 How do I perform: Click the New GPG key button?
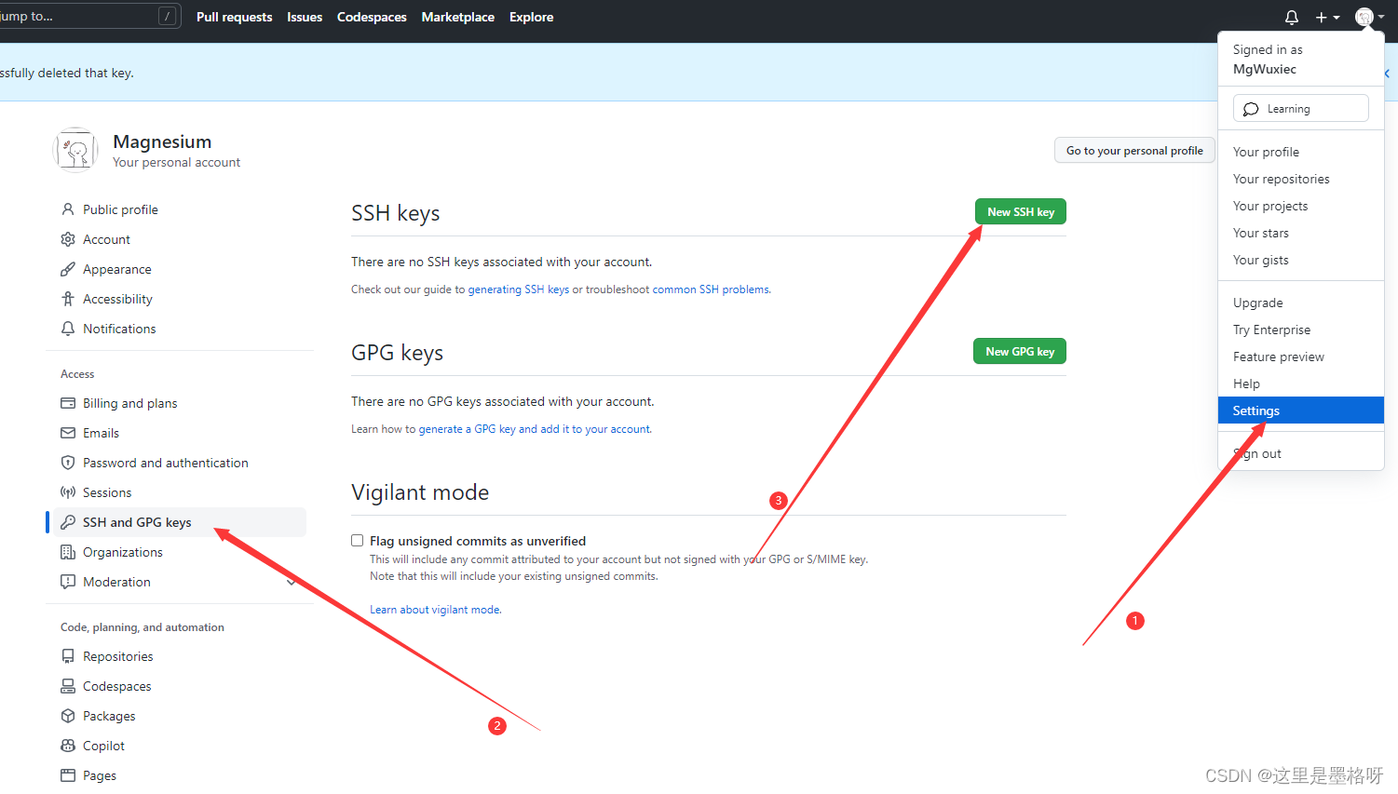(x=1020, y=351)
